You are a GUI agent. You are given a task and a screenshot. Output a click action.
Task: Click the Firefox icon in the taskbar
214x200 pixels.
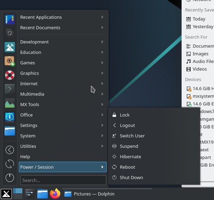(x=55, y=194)
